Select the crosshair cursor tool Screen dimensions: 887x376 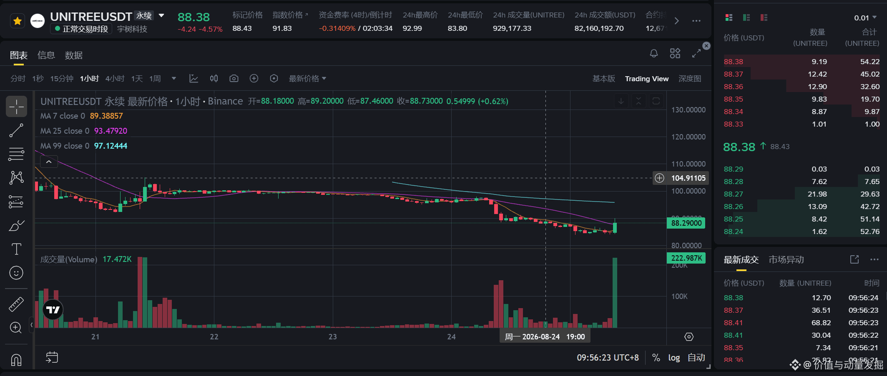tap(16, 107)
